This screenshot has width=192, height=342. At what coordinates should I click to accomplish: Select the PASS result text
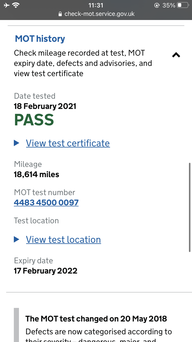tap(34, 120)
